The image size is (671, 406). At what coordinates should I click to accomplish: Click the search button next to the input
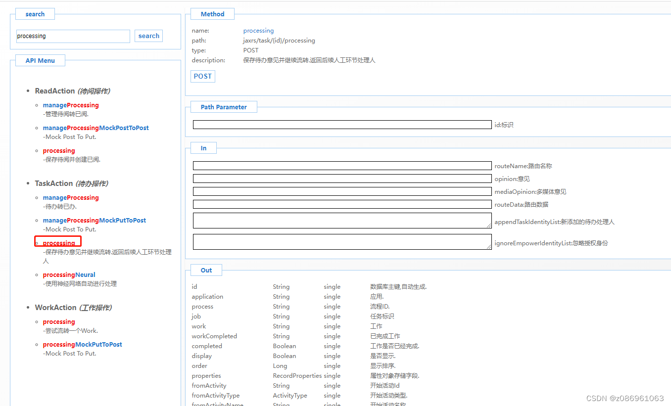click(x=148, y=36)
